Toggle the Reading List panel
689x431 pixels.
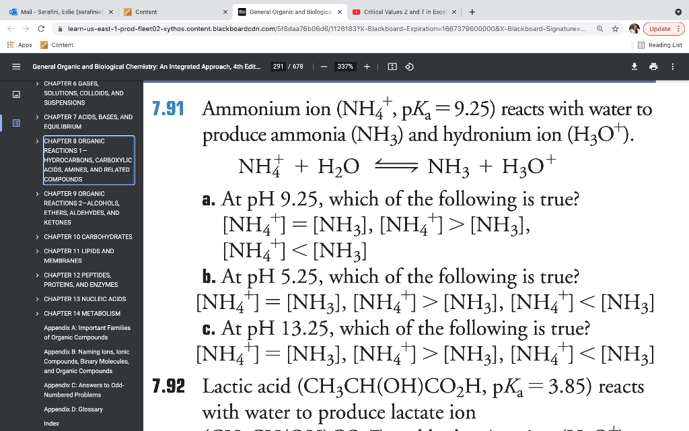[665, 44]
